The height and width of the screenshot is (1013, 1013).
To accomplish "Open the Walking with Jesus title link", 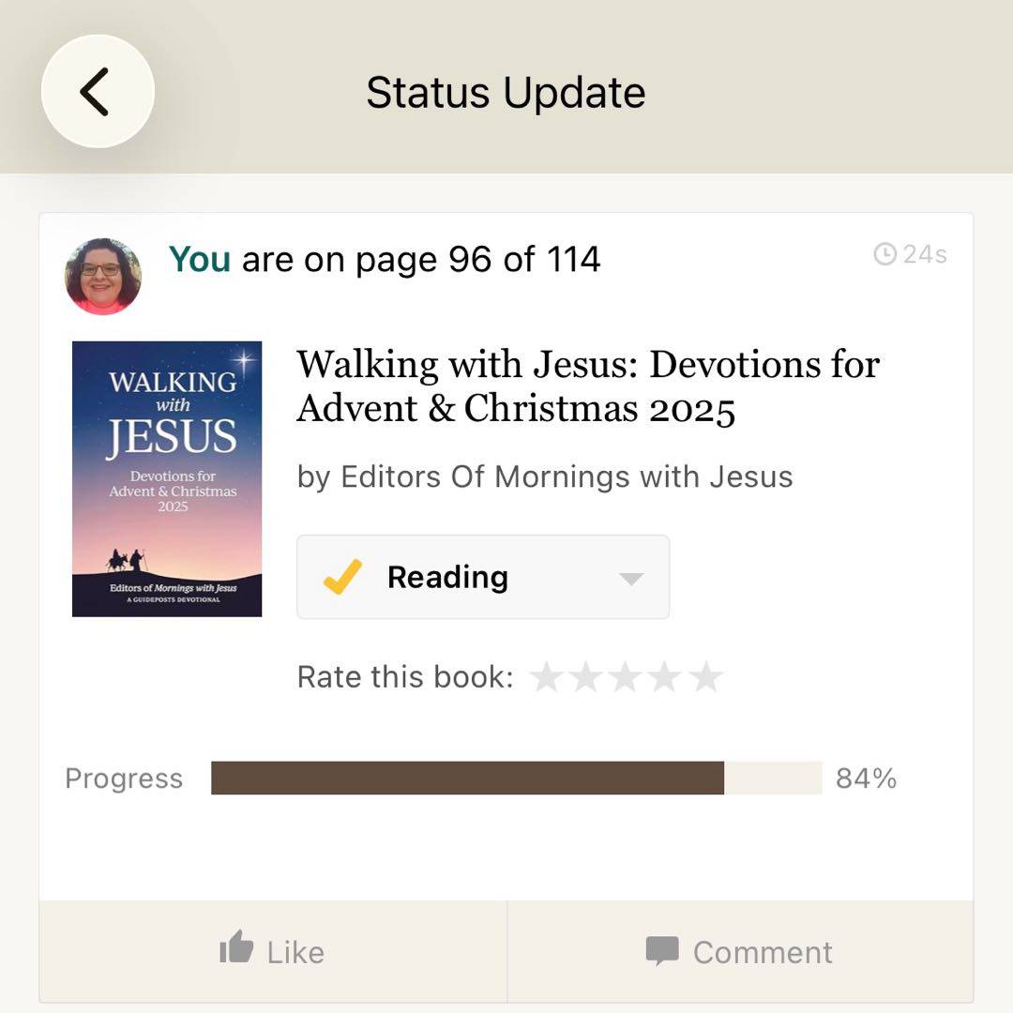I will (x=587, y=386).
